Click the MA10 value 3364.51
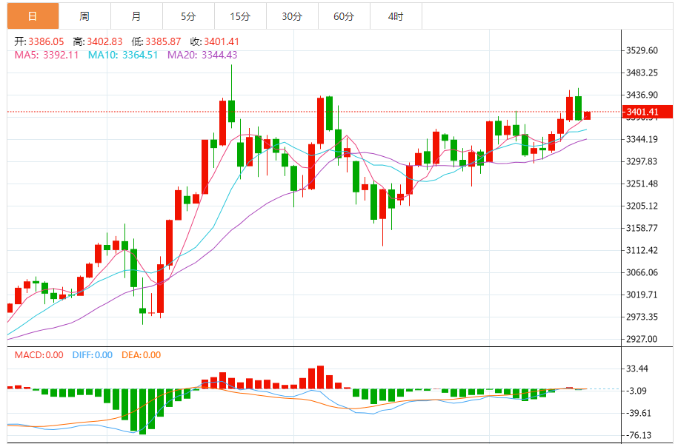 click(x=140, y=55)
